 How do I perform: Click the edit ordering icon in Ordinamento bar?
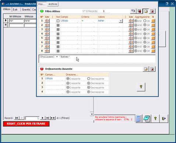click(x=146, y=69)
